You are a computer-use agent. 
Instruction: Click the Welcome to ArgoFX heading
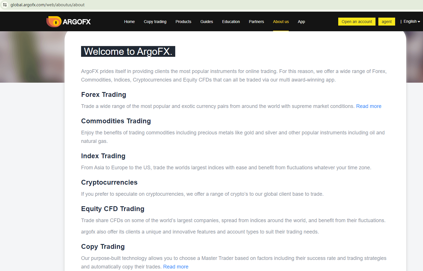[x=128, y=51]
